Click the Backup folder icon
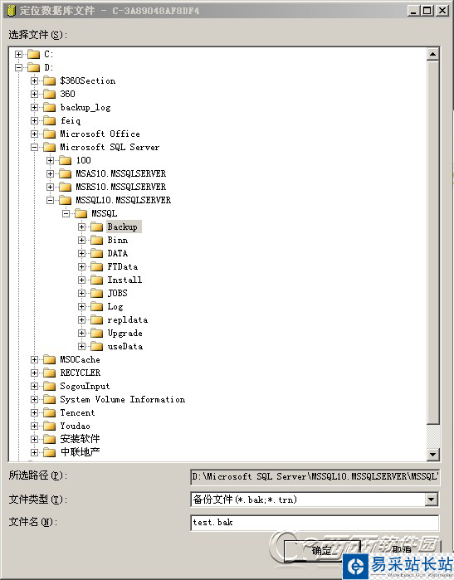454x580 pixels. pyautogui.click(x=96, y=227)
